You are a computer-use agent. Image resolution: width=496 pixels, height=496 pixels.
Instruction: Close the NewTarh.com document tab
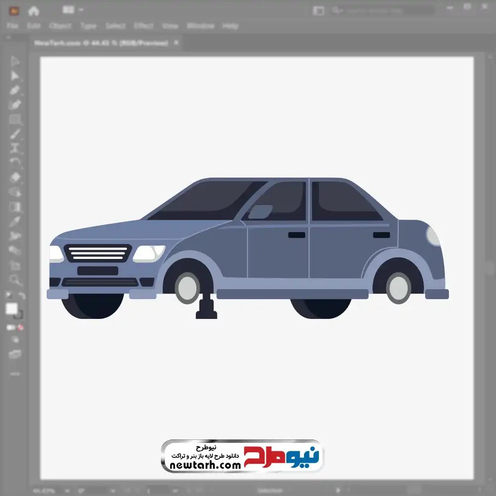click(x=176, y=43)
